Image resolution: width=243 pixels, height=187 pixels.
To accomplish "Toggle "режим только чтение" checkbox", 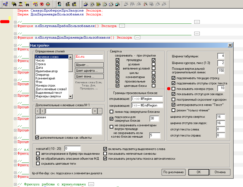I will [173, 110].
